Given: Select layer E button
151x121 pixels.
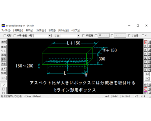Looking at the screenshot, I should click(x=149, y=66).
